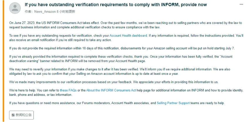Click the 8 小时前更新 timestamp
Screen dimensions: 252x122
tap(66, 11)
